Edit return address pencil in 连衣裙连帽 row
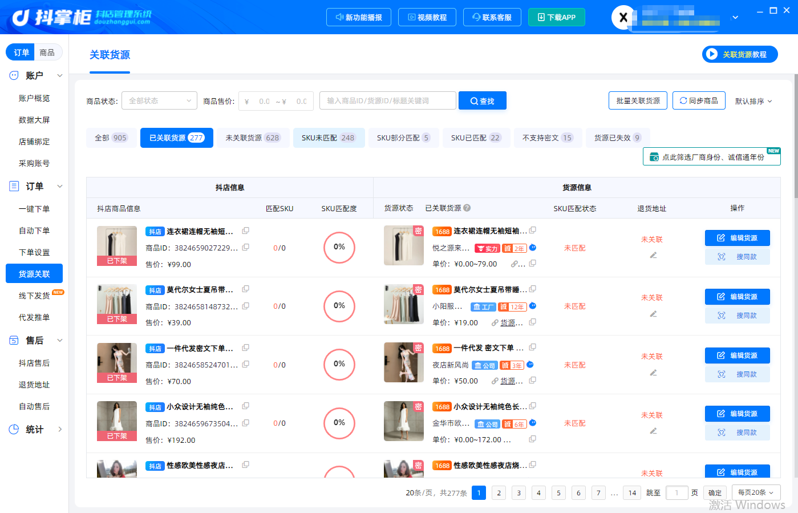 pyautogui.click(x=653, y=255)
